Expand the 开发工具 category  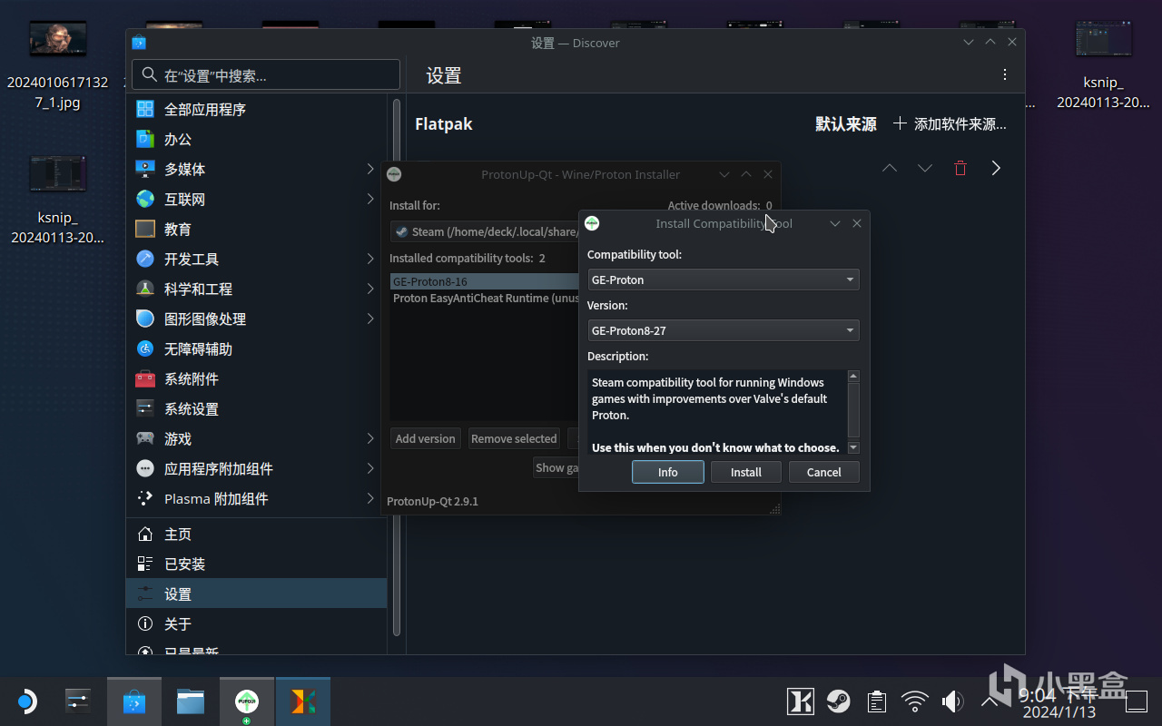click(x=370, y=259)
